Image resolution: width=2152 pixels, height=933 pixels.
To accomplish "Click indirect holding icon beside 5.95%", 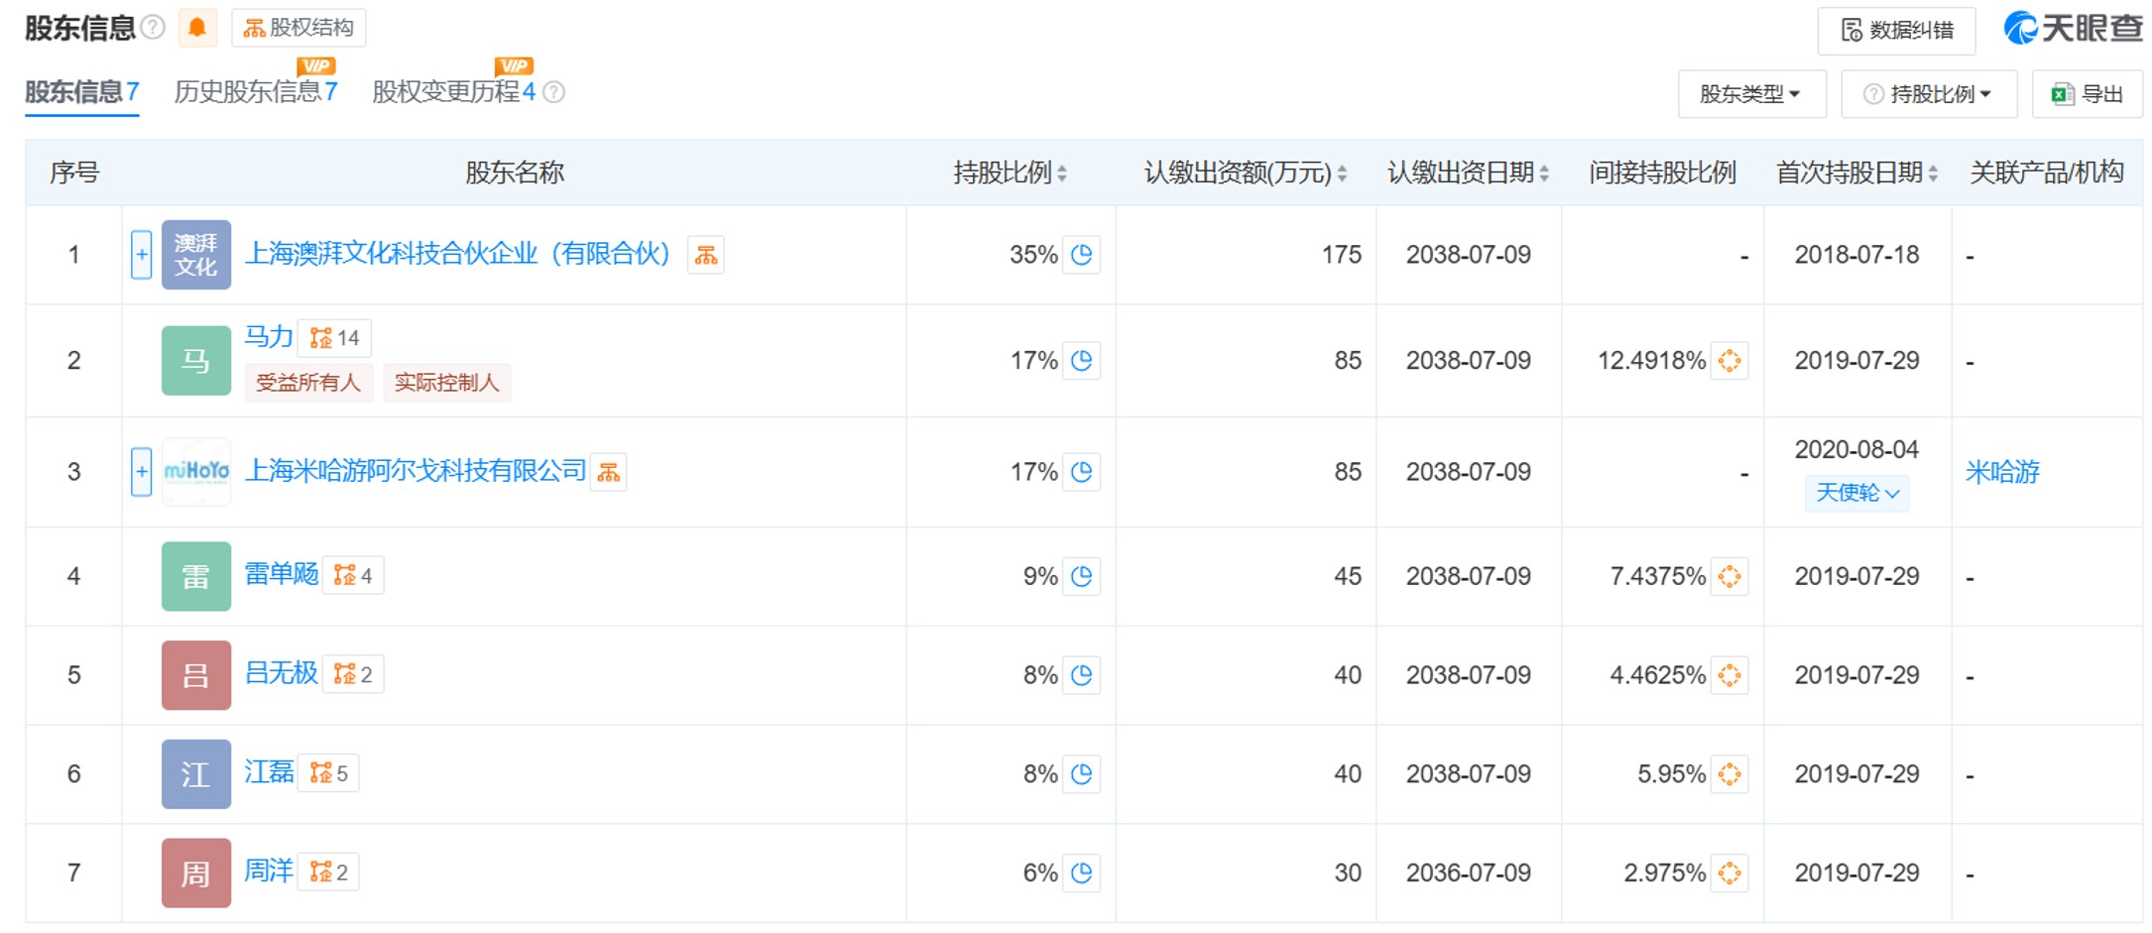I will click(1729, 774).
